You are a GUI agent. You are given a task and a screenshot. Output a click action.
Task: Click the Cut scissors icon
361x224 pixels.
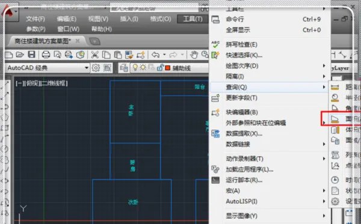pyautogui.click(x=94, y=55)
